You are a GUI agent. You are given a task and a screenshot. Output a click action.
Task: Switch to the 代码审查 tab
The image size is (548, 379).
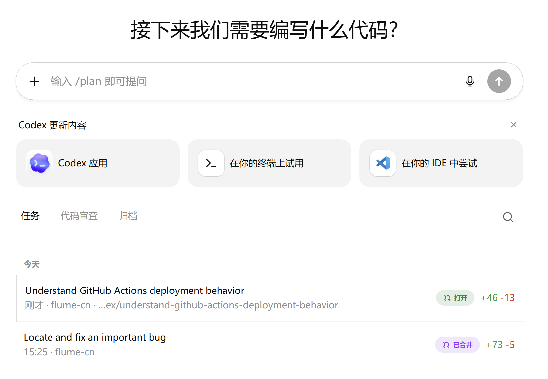79,216
